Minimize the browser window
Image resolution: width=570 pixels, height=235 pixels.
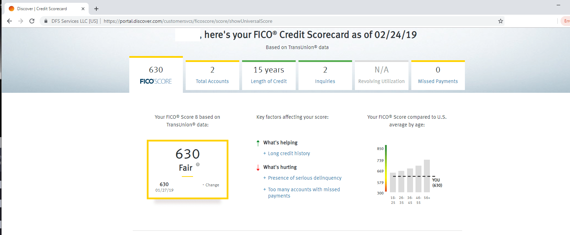point(558,5)
